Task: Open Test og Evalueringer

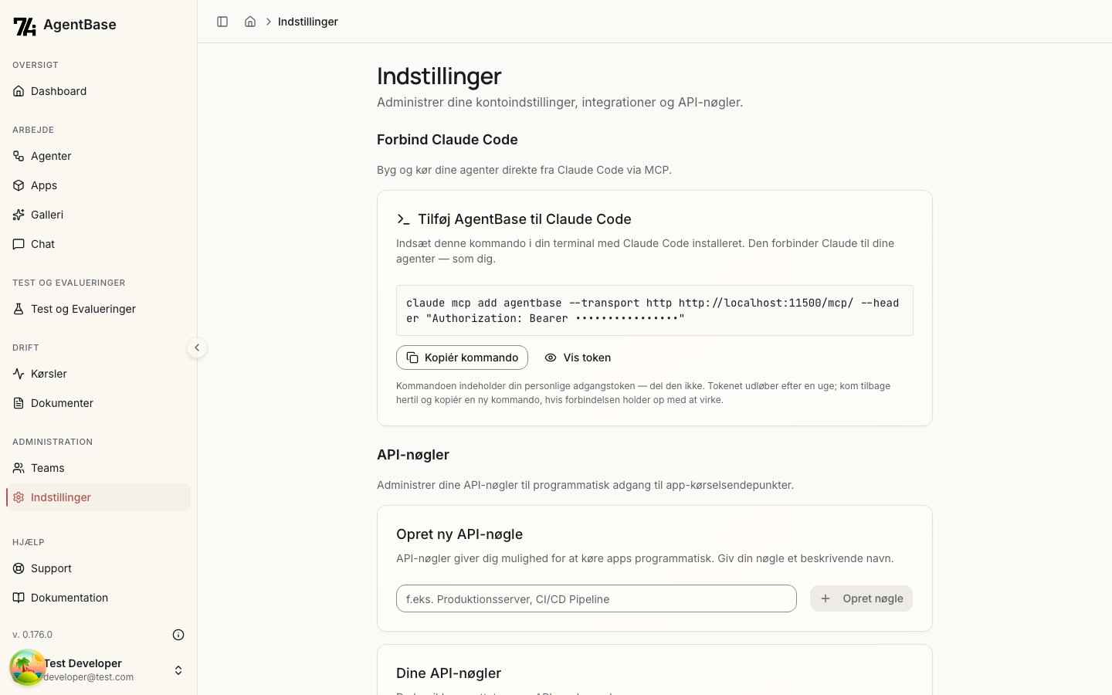Action: (x=98, y=309)
